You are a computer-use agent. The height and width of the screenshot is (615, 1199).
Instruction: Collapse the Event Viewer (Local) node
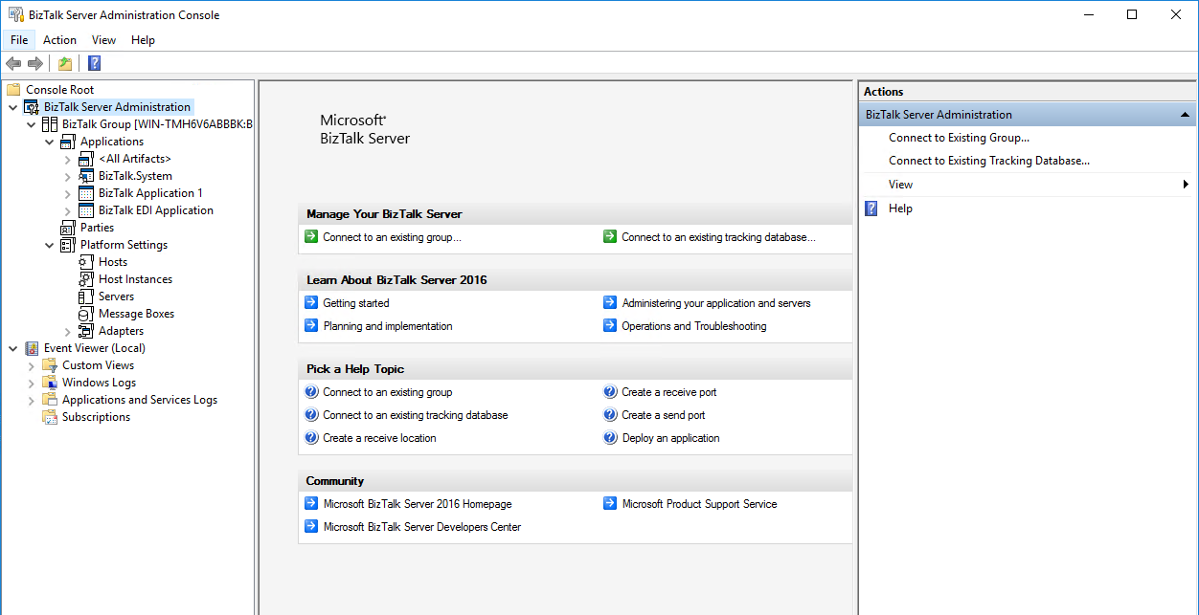(13, 348)
